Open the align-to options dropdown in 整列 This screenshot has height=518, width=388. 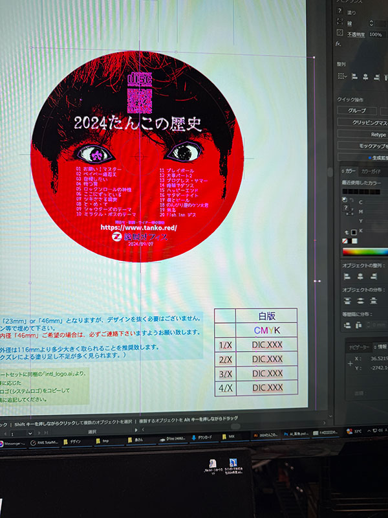pyautogui.click(x=342, y=76)
